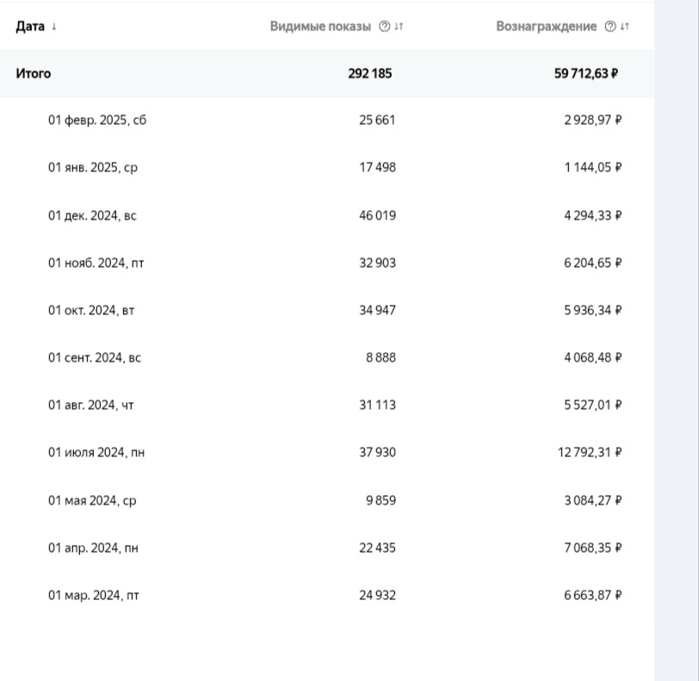Click the 12 792,31 ₽ reward value
The width and height of the screenshot is (699, 681).
click(589, 453)
